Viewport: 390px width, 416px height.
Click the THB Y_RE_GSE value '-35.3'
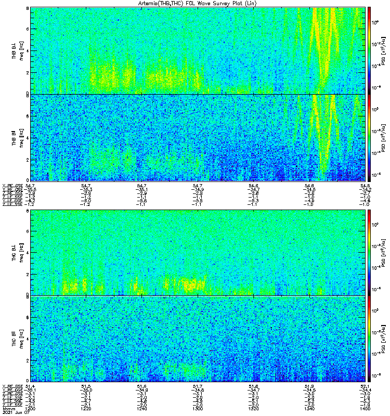(x=86, y=189)
